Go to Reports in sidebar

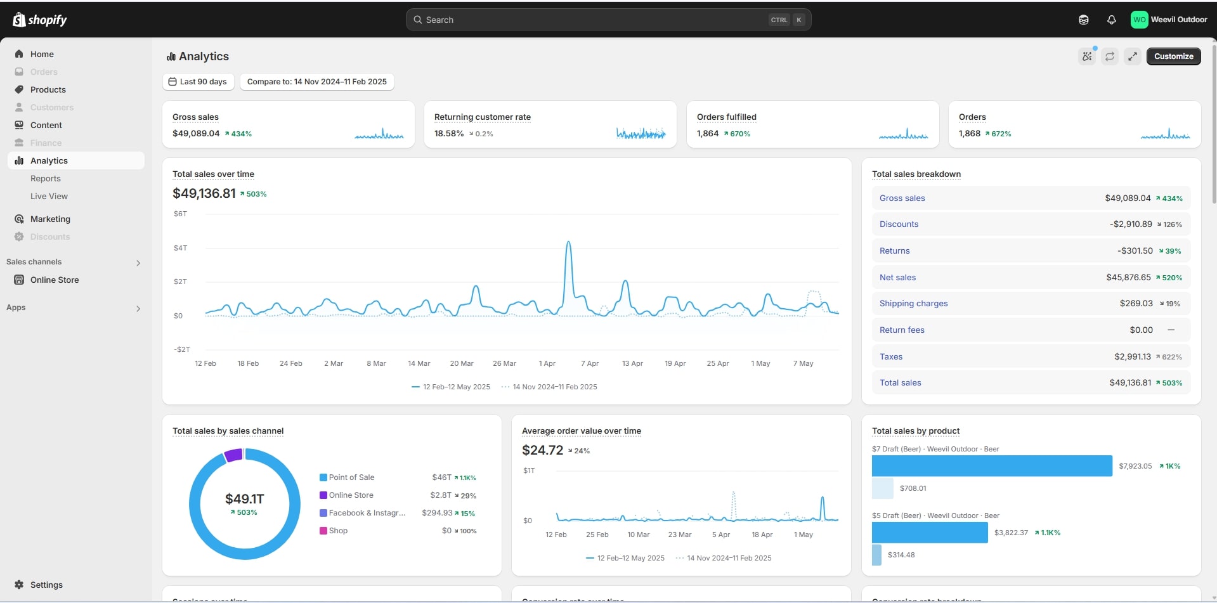coord(46,178)
